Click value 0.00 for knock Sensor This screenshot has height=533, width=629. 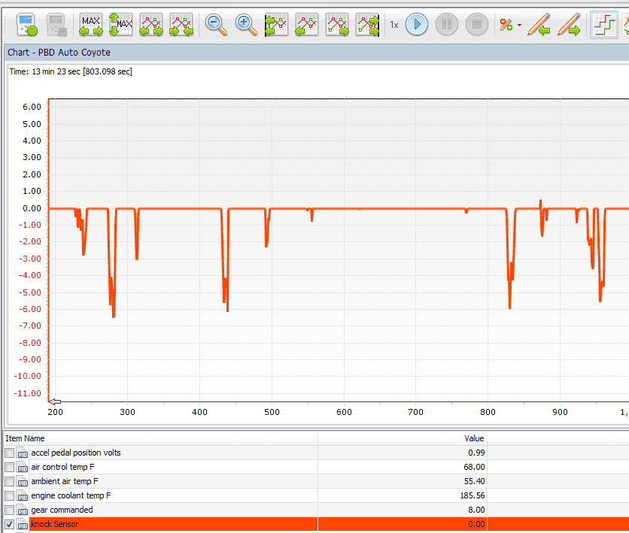(x=476, y=524)
